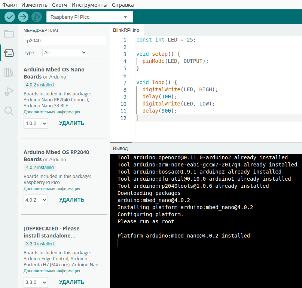Open Дополнительная информация link for deprecated package
Viewport: 302px width, 288px height.
(x=52, y=271)
